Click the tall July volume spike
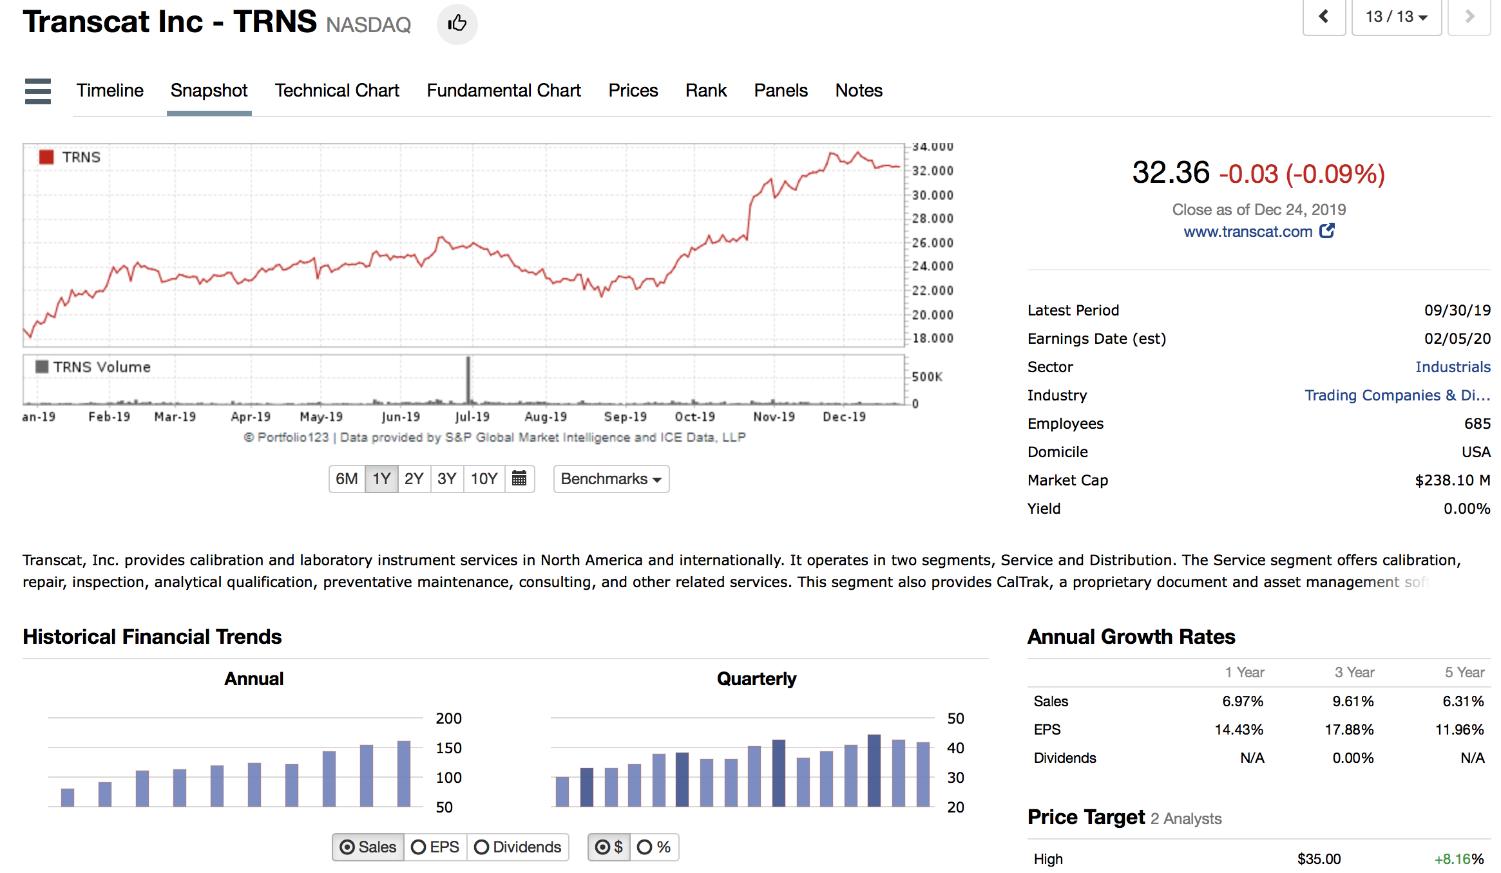This screenshot has height=873, width=1501. pyautogui.click(x=468, y=380)
